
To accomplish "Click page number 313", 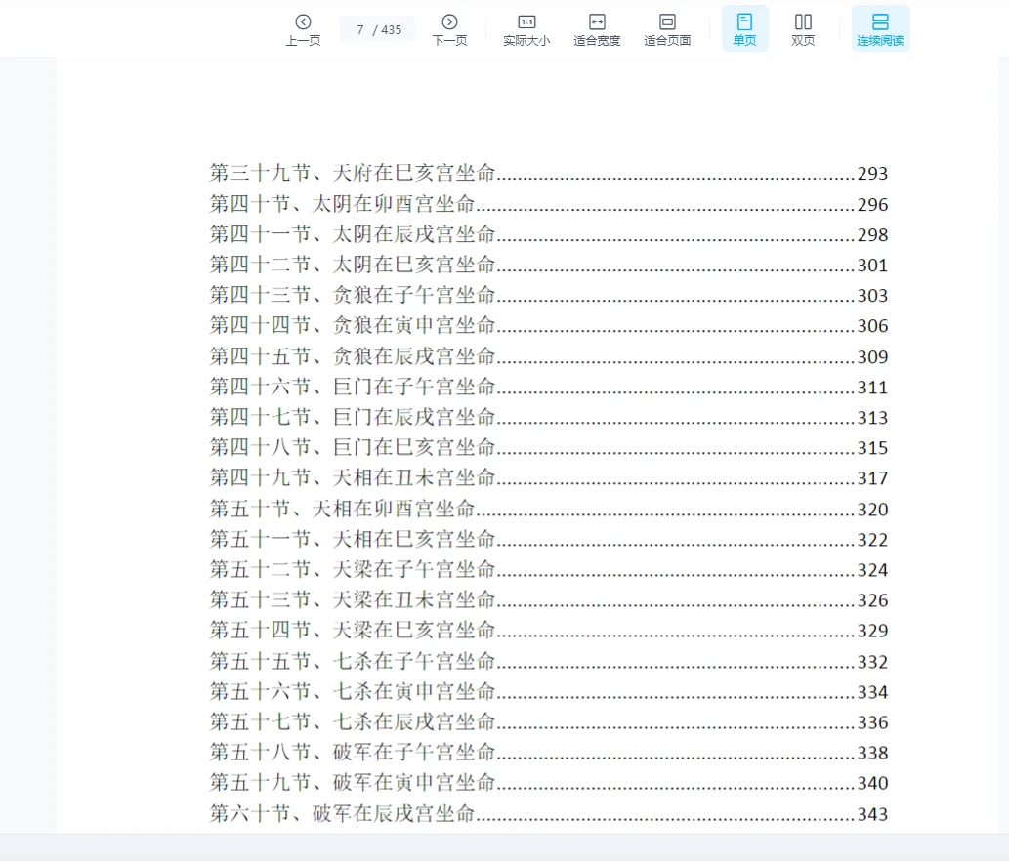I will [872, 417].
